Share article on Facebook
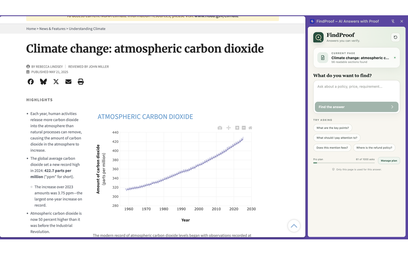 point(31,82)
